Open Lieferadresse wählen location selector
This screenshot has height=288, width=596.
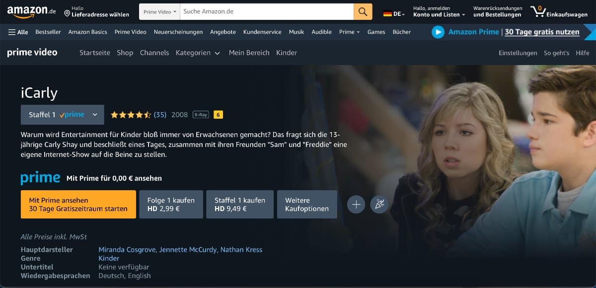pos(96,11)
